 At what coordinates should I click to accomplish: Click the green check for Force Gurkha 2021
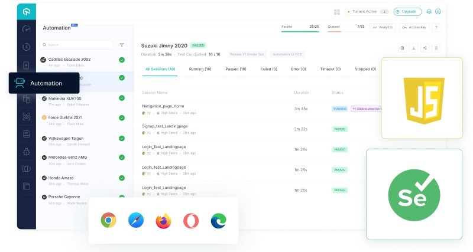[122, 117]
